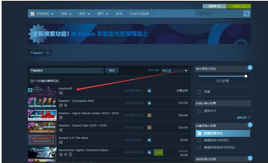
Task: Click the KovaaK 2.0 game thumbnail
Action: click(x=42, y=140)
